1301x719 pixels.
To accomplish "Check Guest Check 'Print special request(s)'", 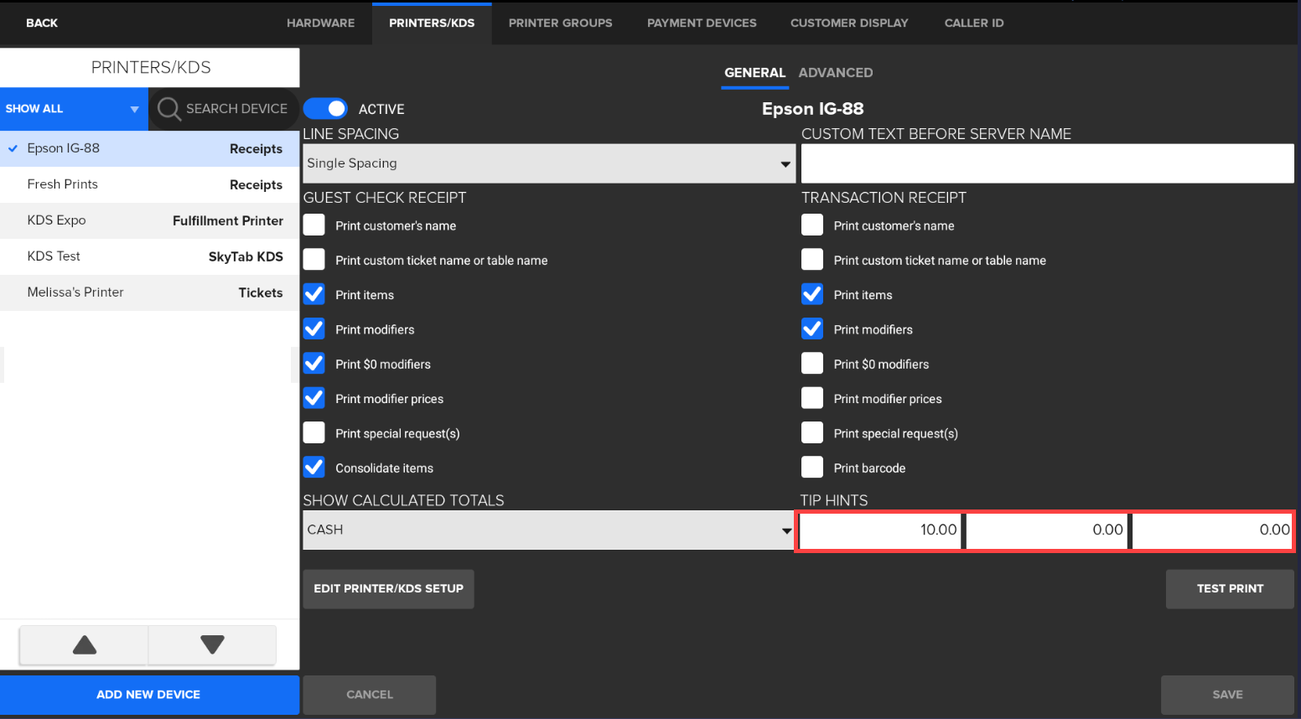I will click(314, 433).
